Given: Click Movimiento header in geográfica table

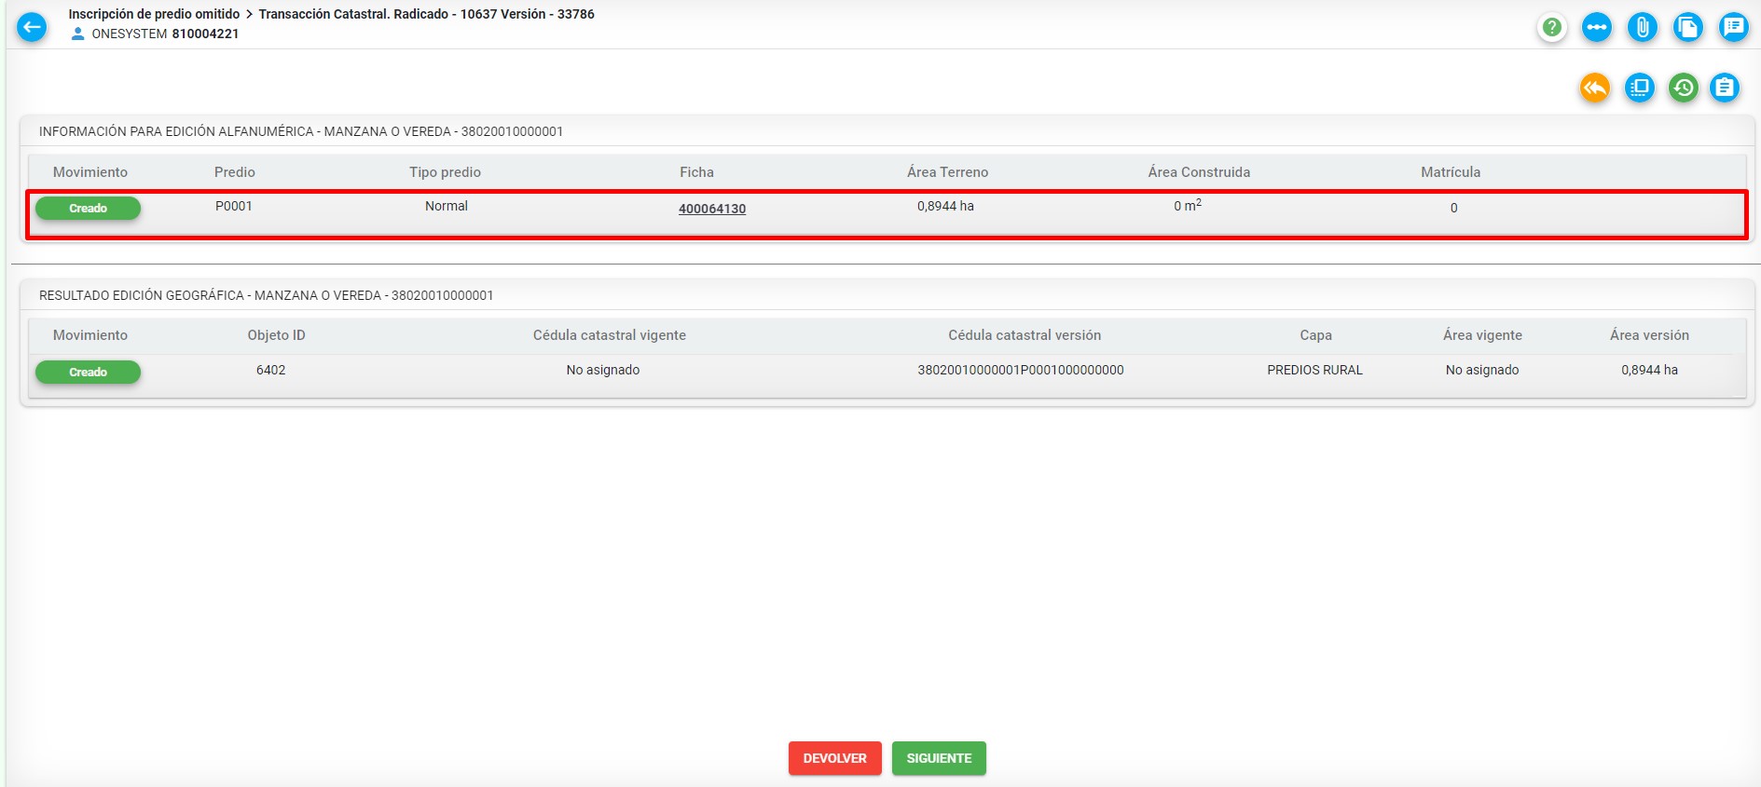Looking at the screenshot, I should (90, 335).
